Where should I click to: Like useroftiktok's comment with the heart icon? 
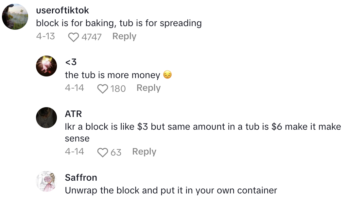pos(74,37)
